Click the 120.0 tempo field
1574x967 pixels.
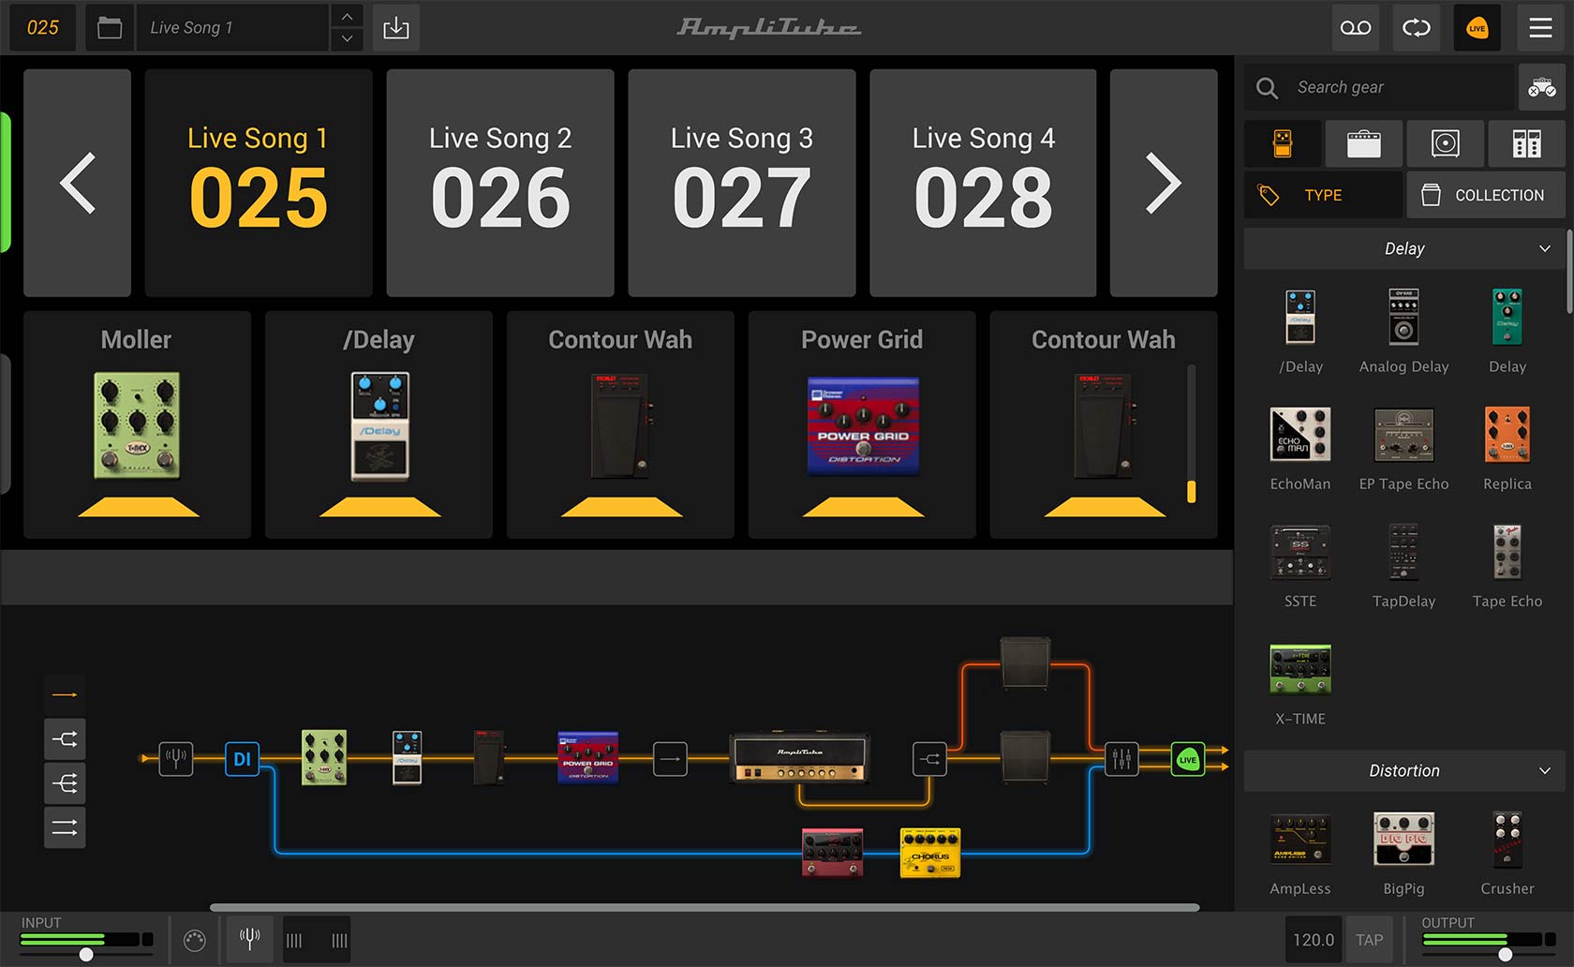point(1314,939)
